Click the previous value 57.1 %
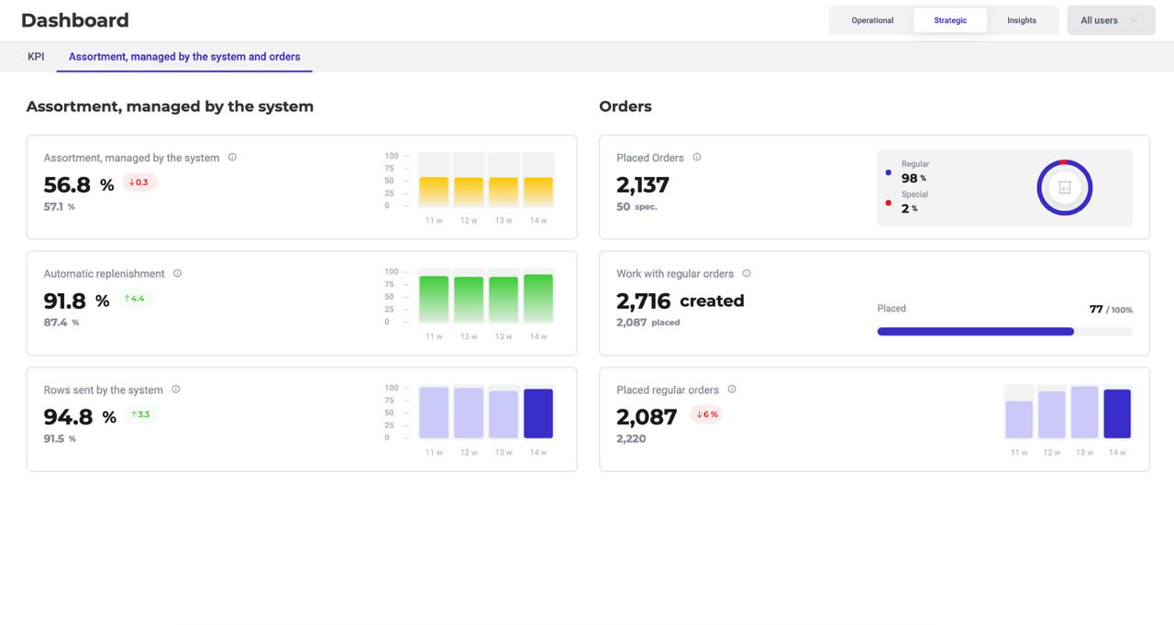 60,207
